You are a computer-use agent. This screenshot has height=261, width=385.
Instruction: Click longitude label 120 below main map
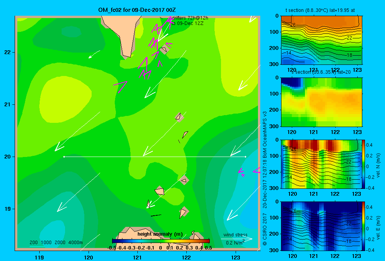click(x=89, y=257)
